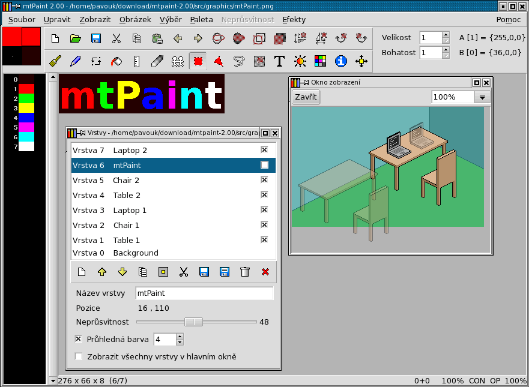
Task: Select the straight line ruler tool
Action: click(x=137, y=61)
